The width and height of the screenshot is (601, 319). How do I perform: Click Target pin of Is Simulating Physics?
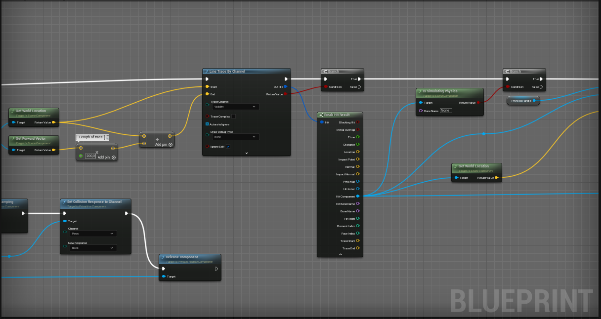click(x=421, y=103)
